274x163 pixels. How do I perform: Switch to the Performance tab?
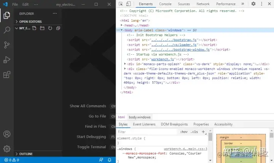[x=226, y=4]
